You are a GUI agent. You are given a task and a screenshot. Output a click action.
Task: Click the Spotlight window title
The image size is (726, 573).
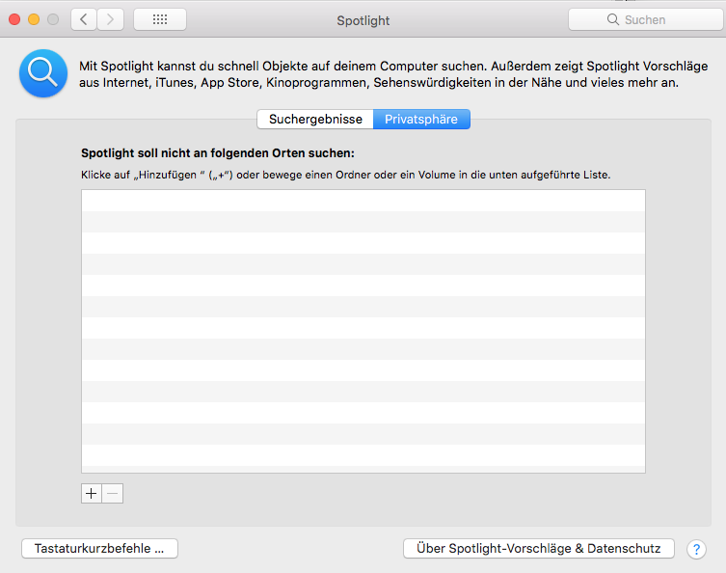point(363,20)
